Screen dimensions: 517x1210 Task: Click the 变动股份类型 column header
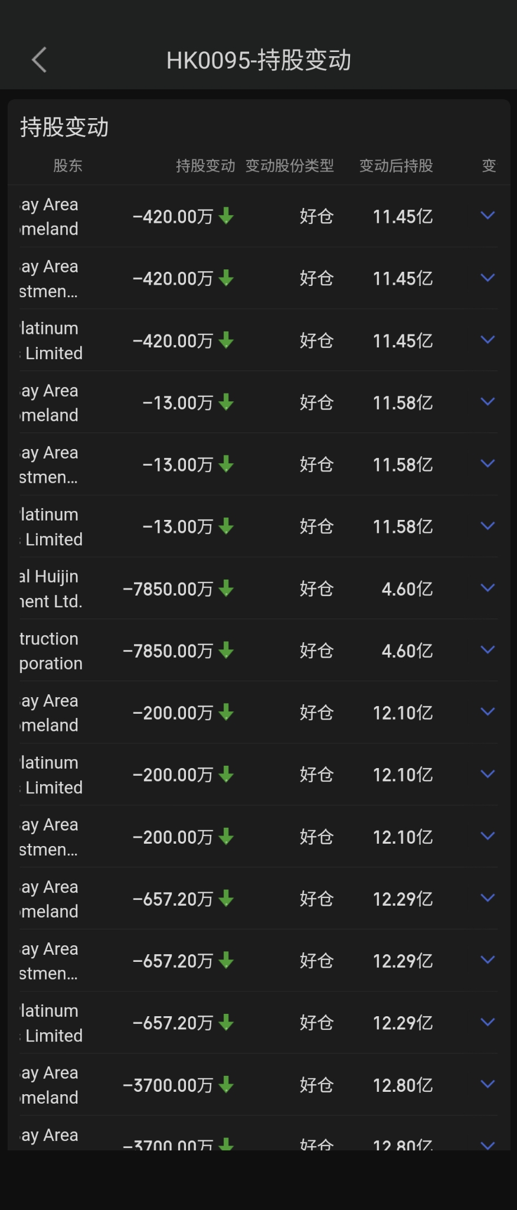pos(289,166)
